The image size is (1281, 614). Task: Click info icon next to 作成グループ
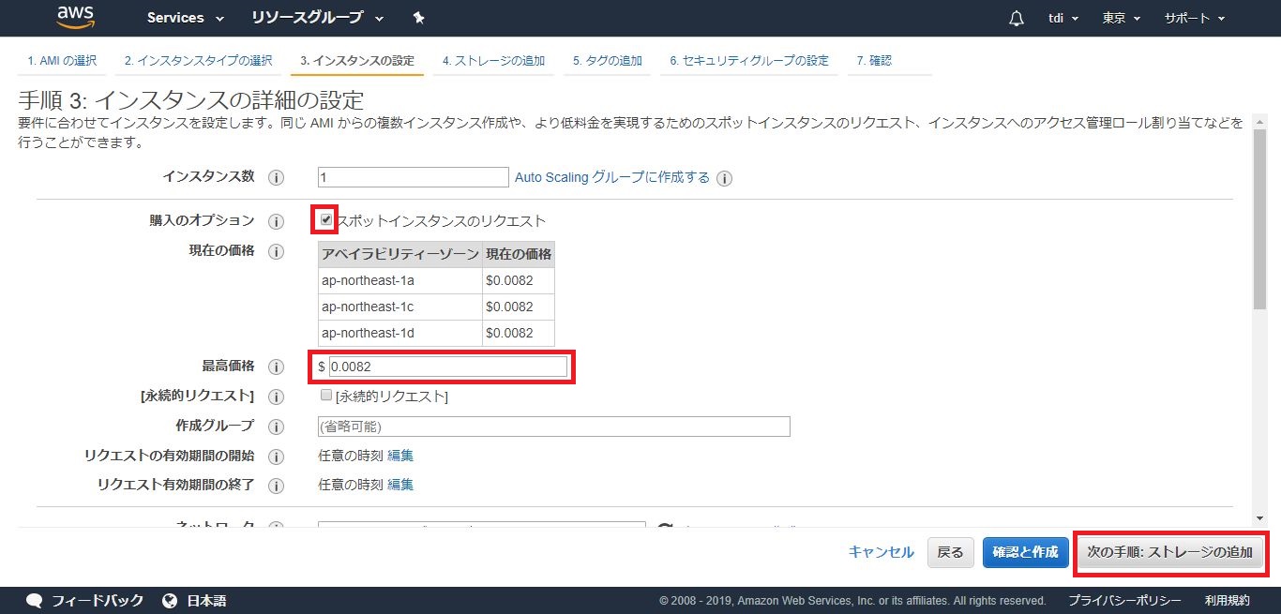[277, 427]
